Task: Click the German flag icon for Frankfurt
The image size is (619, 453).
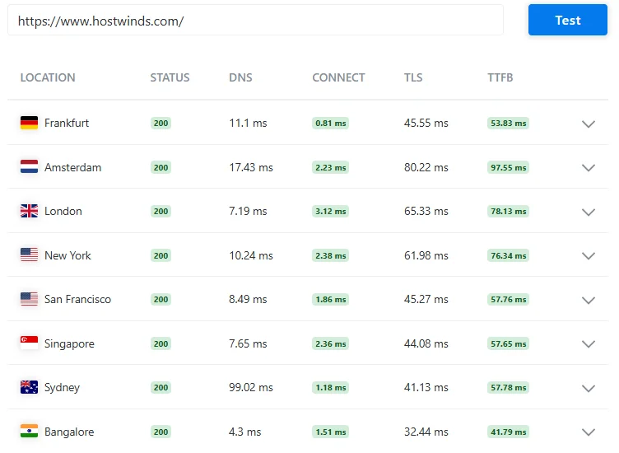Action: (29, 123)
